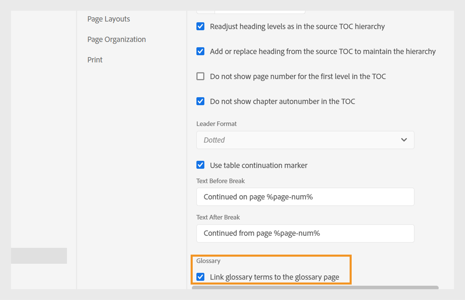Screen dimensions: 465x300
Task: Toggle "Do not show chapter autonumber in the TOC"
Action: [x=200, y=101]
